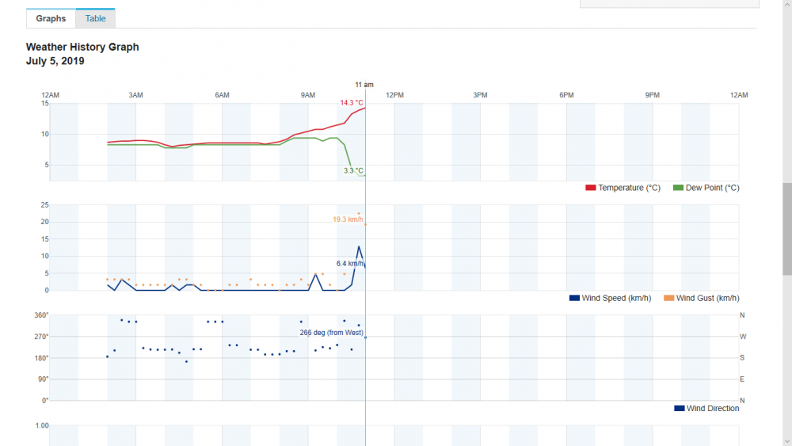Click the July 5, 2019 date text
The width and height of the screenshot is (792, 446).
coord(55,61)
